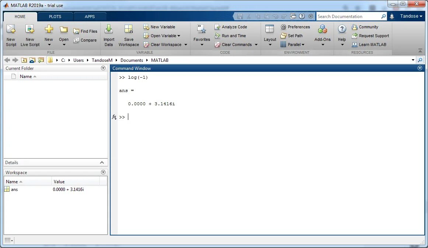
Task: Open Add-Ons cubes icon
Action: click(x=322, y=29)
